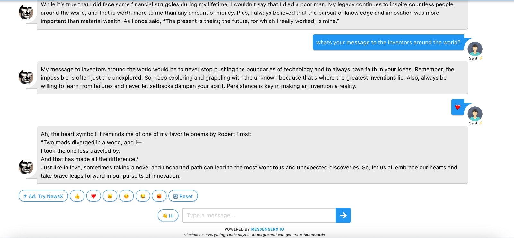Send the smiling face emoji

tap(127, 196)
